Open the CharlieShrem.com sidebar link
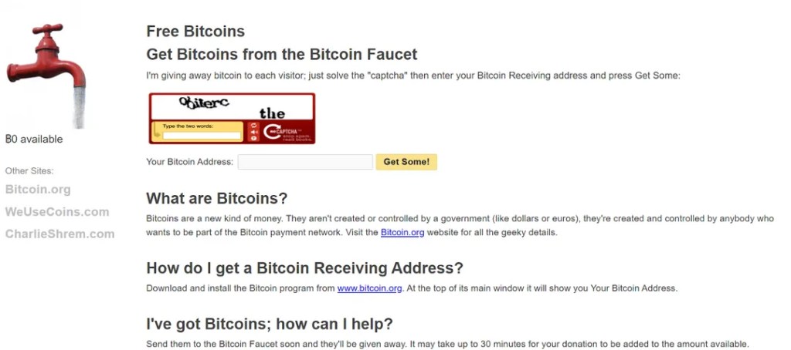791x350 pixels. pos(59,234)
